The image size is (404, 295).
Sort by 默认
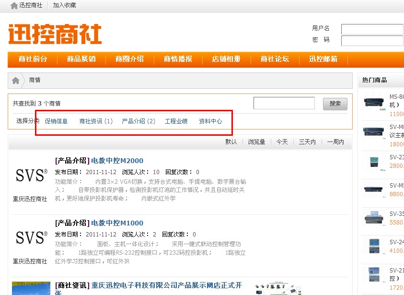(231, 142)
